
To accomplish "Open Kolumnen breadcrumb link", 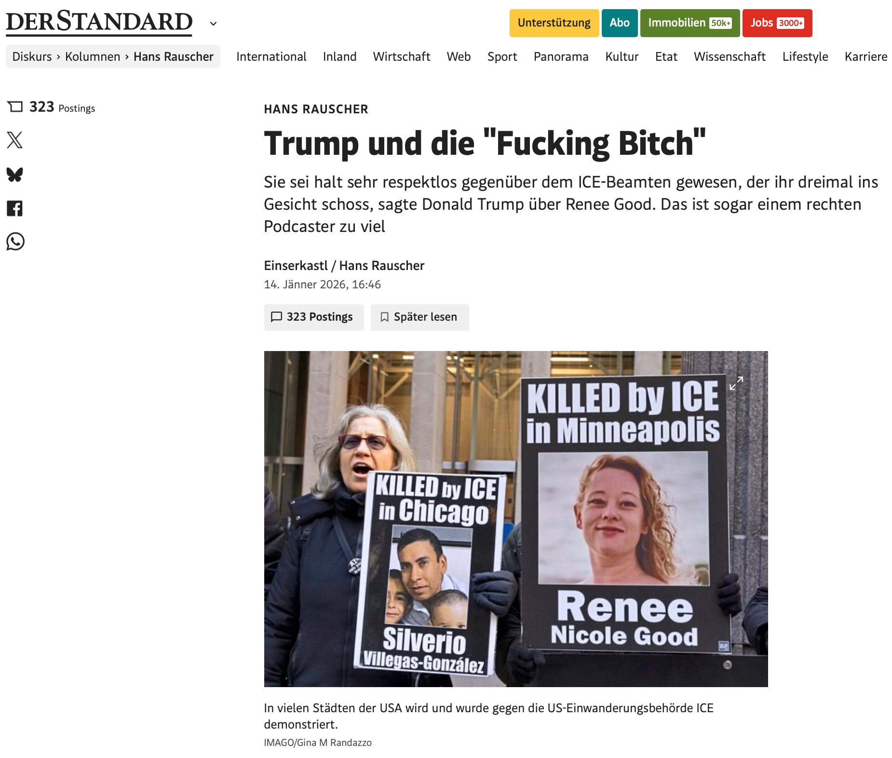I will 93,56.
